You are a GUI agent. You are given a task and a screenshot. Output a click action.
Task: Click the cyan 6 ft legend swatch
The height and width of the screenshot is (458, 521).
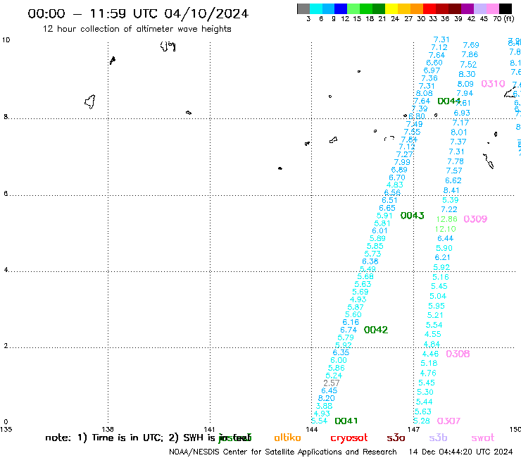pos(315,8)
